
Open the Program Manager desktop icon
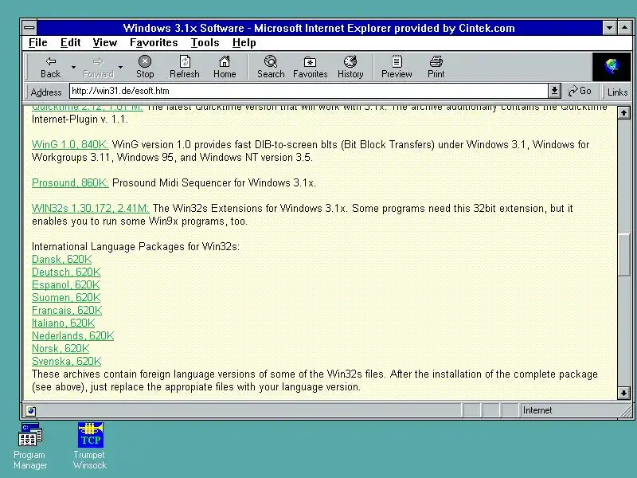pos(30,446)
